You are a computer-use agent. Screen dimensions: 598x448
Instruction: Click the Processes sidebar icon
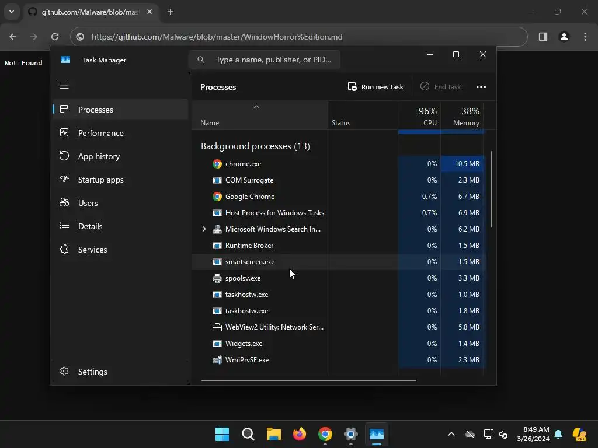pyautogui.click(x=64, y=109)
